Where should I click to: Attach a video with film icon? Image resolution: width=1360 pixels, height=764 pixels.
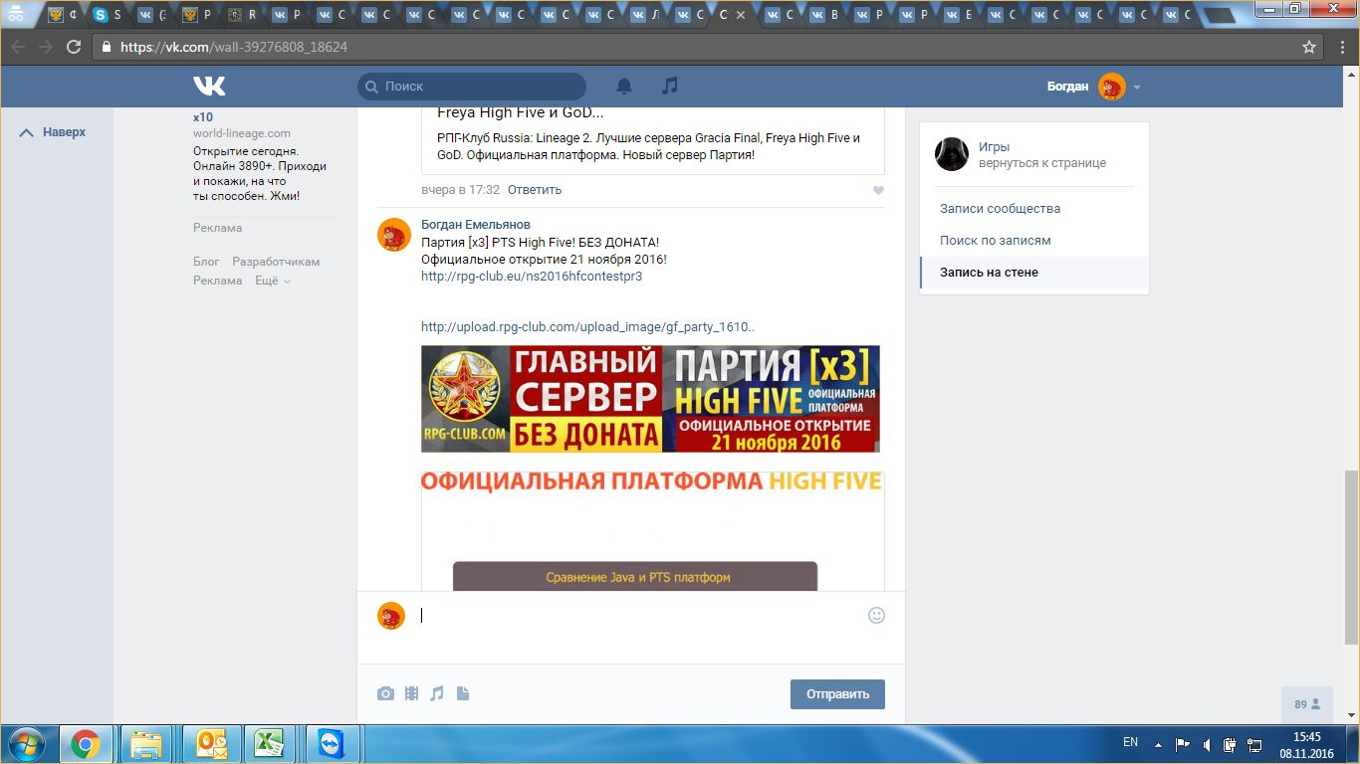[x=411, y=694]
